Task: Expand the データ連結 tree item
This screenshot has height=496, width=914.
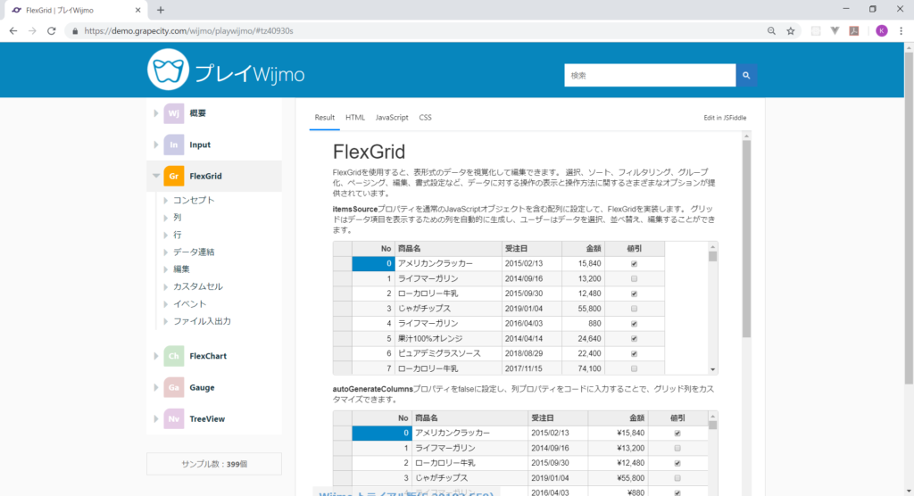Action: [165, 252]
